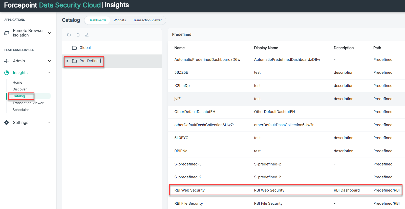
Task: Click the pencil edit icon in catalog toolbar
Action: click(x=87, y=35)
